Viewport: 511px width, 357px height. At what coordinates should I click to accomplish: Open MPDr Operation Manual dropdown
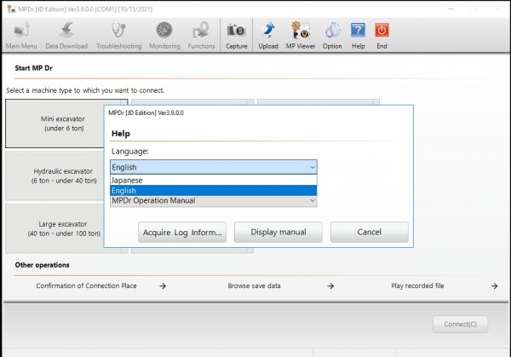(214, 201)
